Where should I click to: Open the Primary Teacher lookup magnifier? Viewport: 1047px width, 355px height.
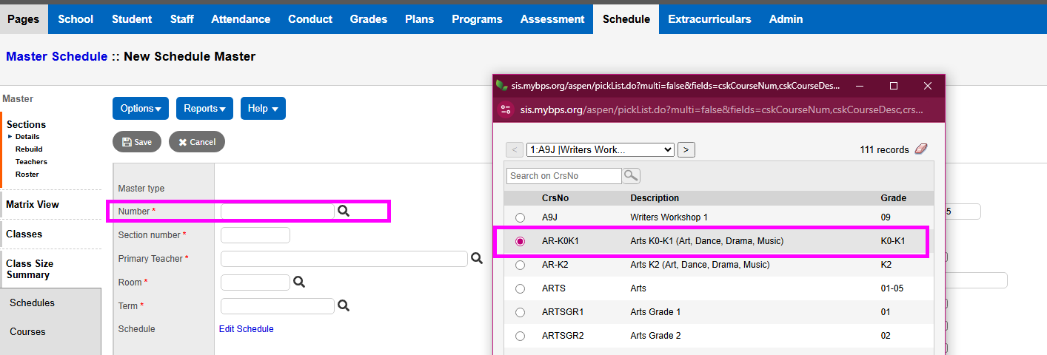(478, 258)
